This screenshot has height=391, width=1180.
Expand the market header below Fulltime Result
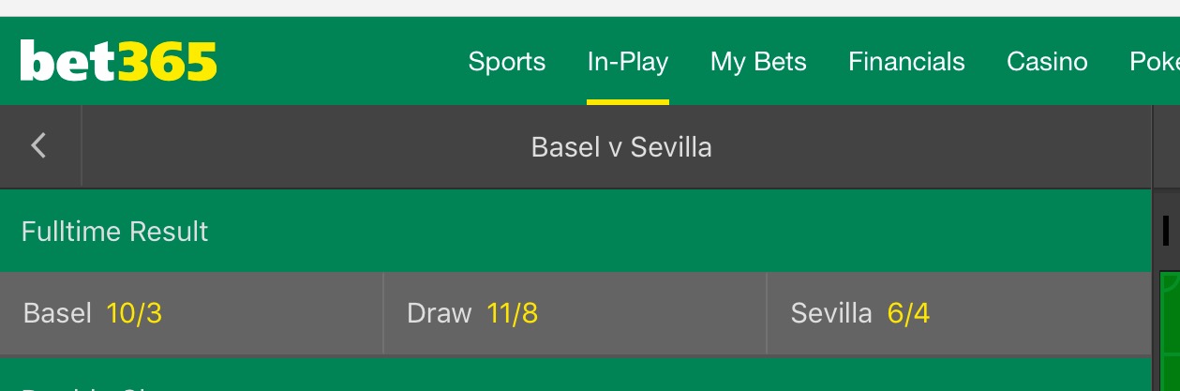575,379
